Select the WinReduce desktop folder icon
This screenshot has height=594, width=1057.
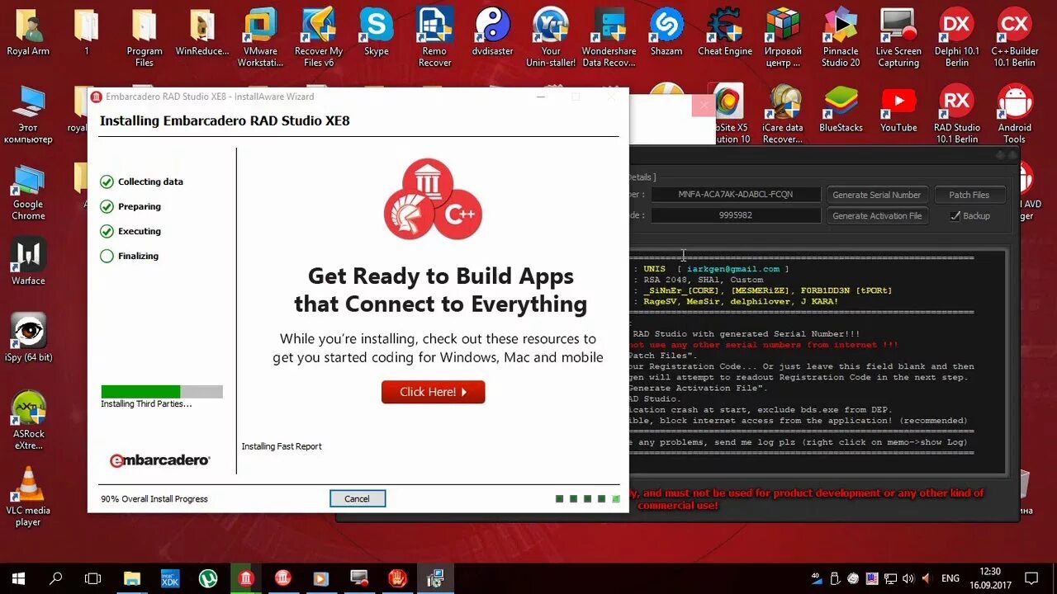pos(202,33)
